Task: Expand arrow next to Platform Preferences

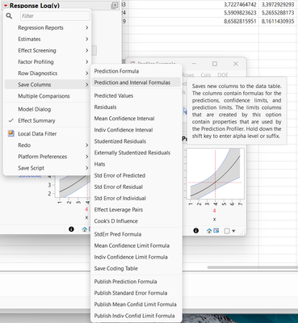Action: click(86, 157)
